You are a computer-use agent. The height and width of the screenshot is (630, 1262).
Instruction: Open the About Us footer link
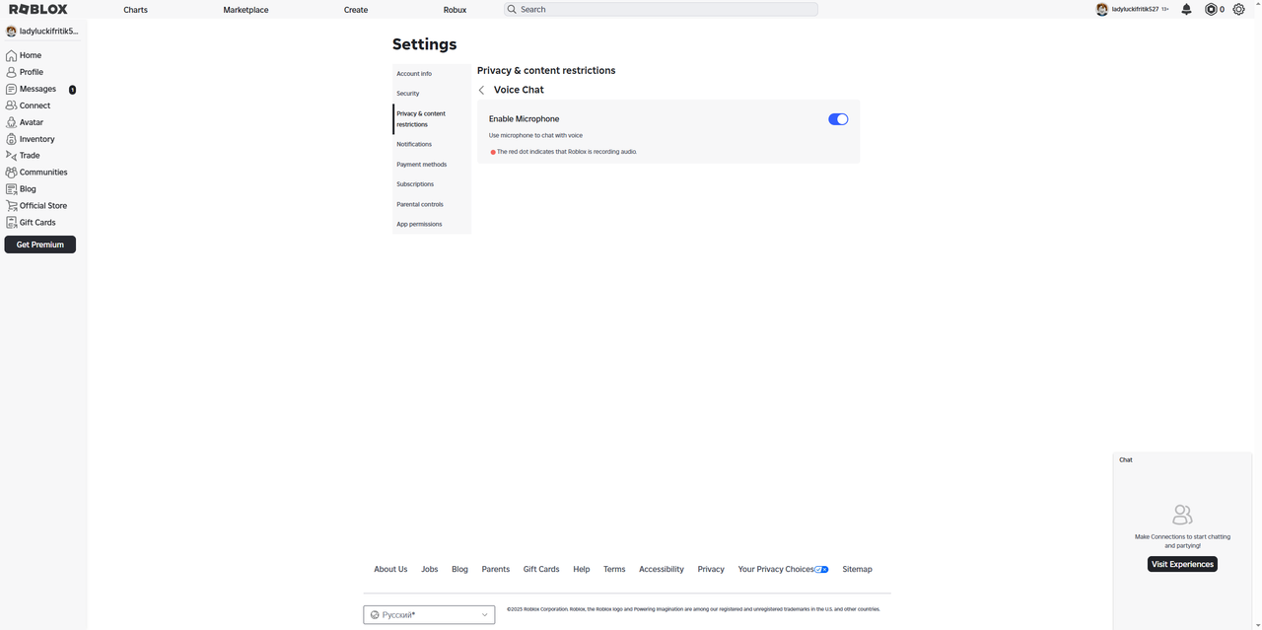click(390, 569)
